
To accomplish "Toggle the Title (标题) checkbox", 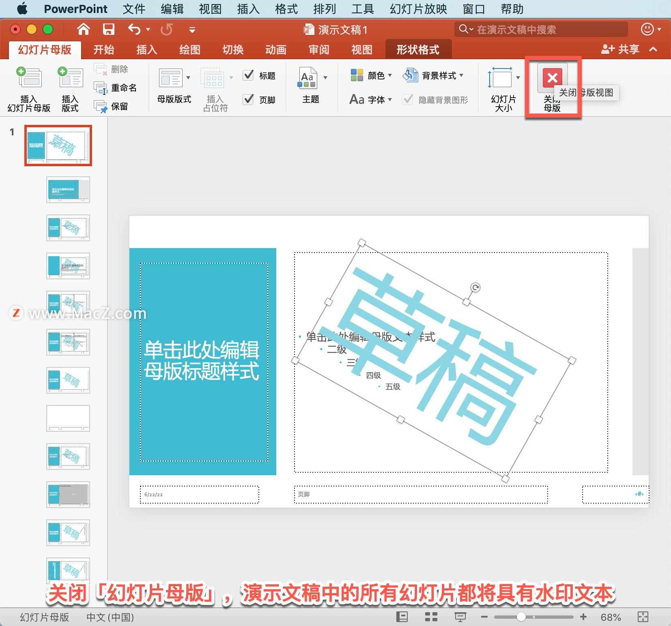I will coord(248,75).
